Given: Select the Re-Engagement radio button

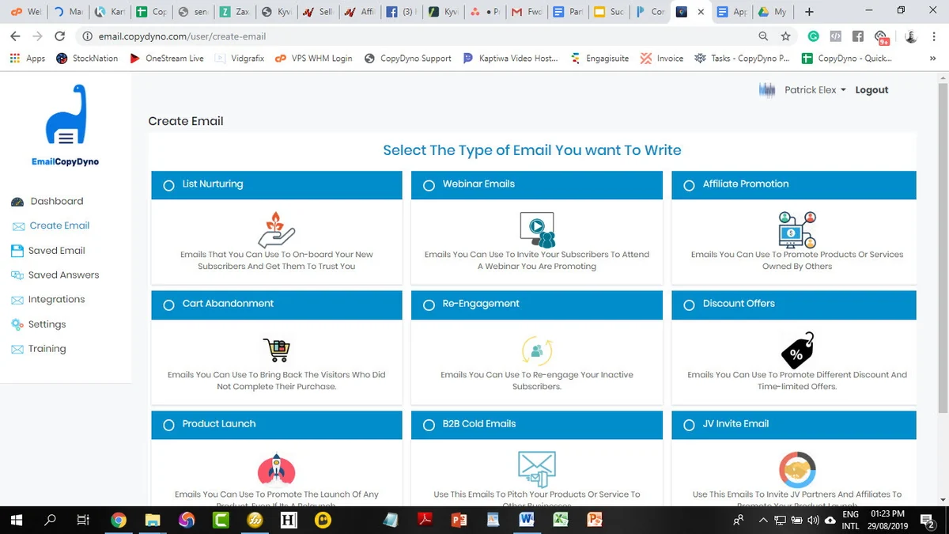Looking at the screenshot, I should (429, 305).
